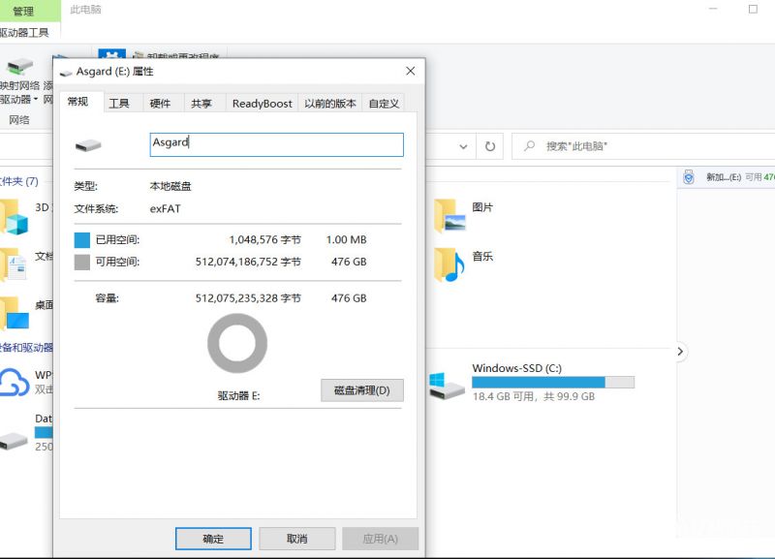The width and height of the screenshot is (775, 559).
Task: Click the 网络 ribbon group label
Action: click(19, 120)
